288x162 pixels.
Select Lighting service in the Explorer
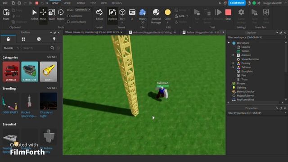[241, 87]
